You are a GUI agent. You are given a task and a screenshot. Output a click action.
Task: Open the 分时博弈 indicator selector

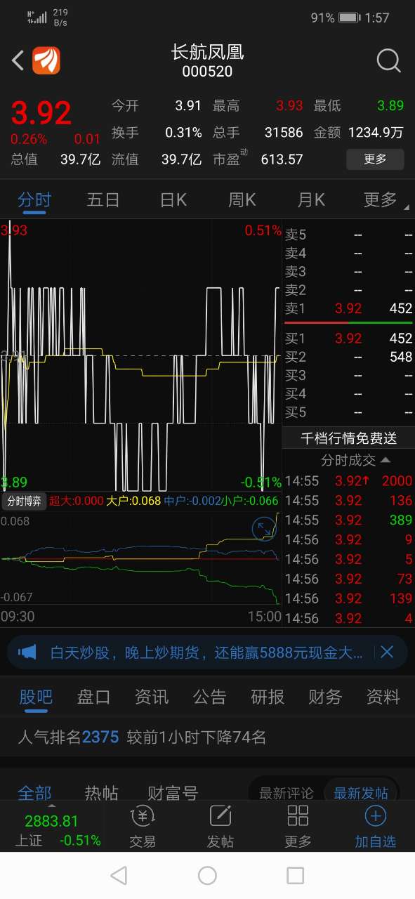[x=25, y=501]
